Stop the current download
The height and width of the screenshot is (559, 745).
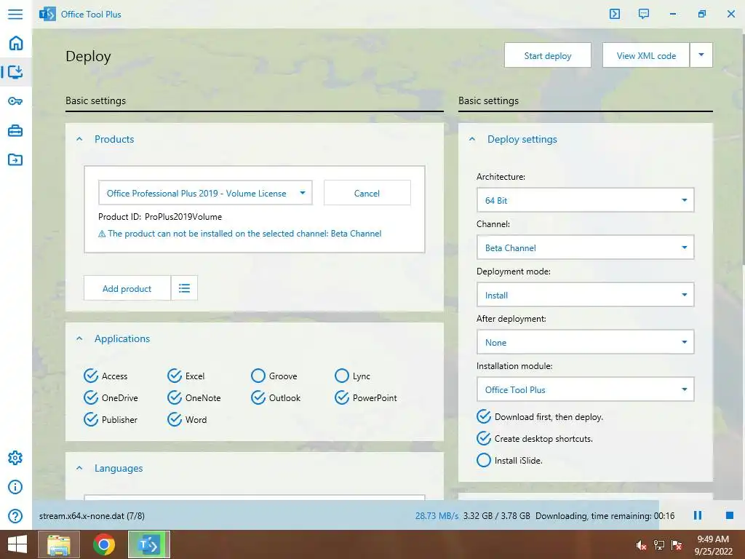click(730, 515)
